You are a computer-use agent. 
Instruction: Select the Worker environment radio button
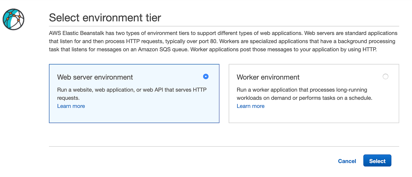point(385,77)
